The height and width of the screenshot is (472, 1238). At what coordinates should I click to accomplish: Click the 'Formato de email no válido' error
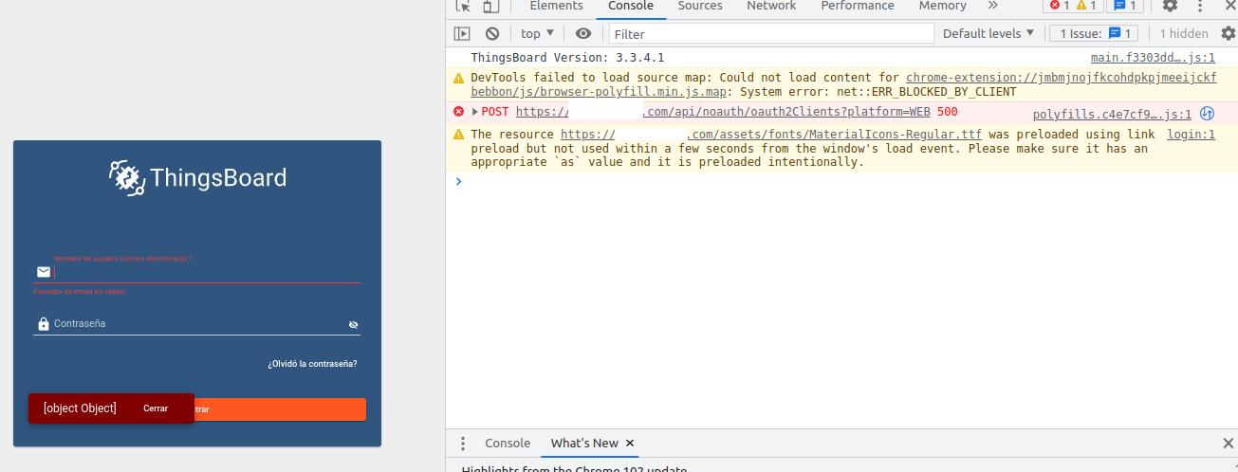tap(79, 291)
